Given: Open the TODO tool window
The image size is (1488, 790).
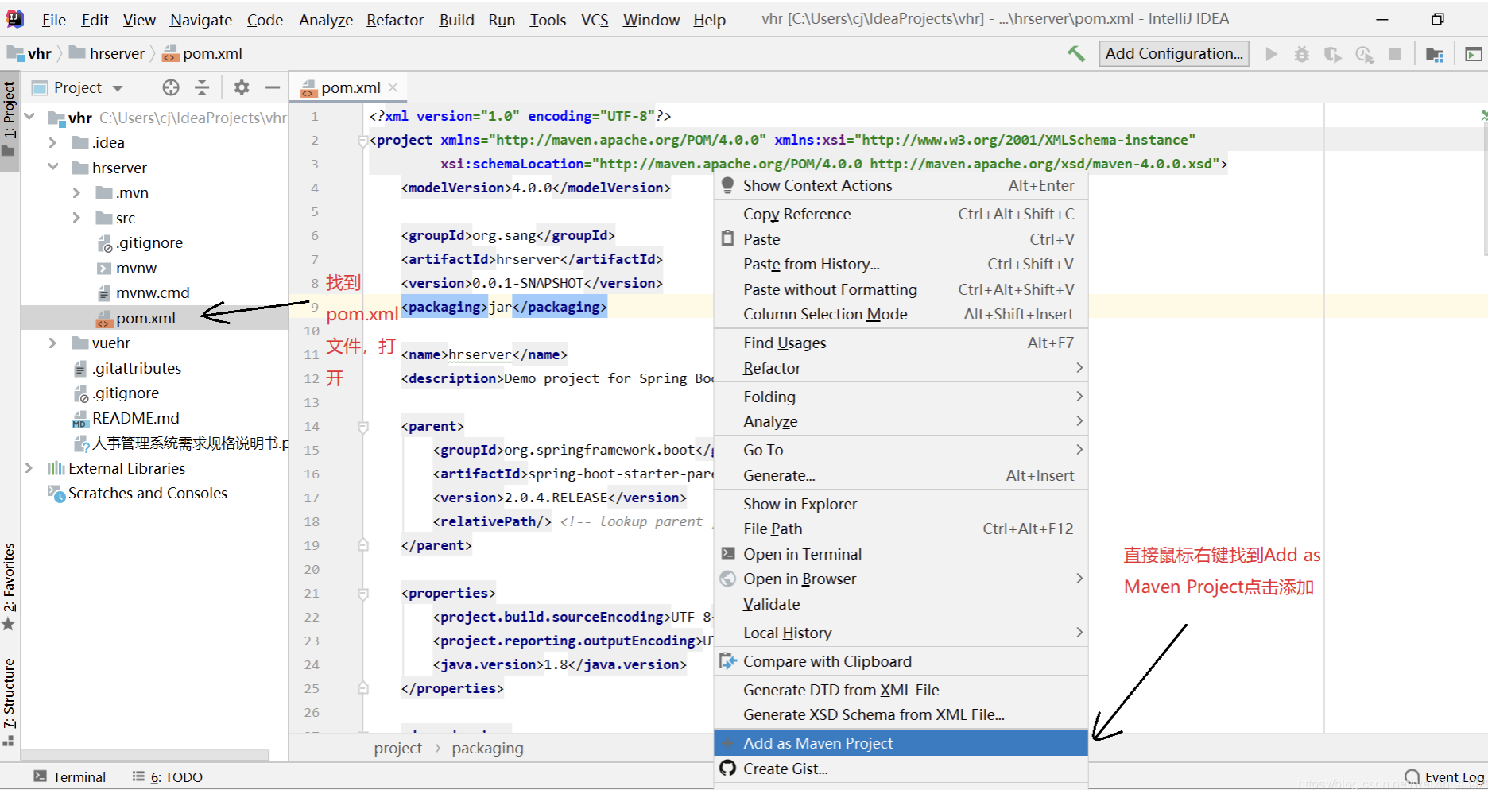Looking at the screenshot, I should click(x=174, y=776).
